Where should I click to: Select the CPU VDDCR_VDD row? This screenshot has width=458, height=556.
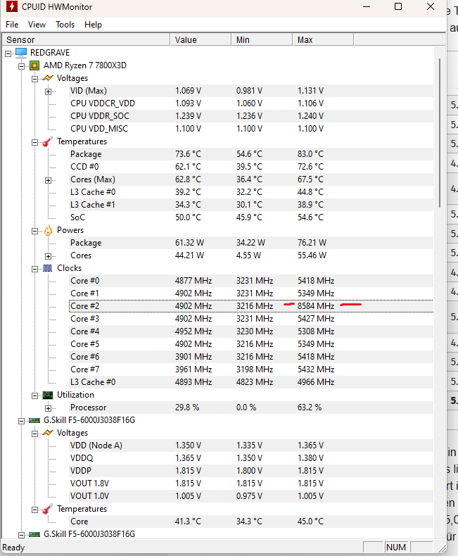(251, 103)
